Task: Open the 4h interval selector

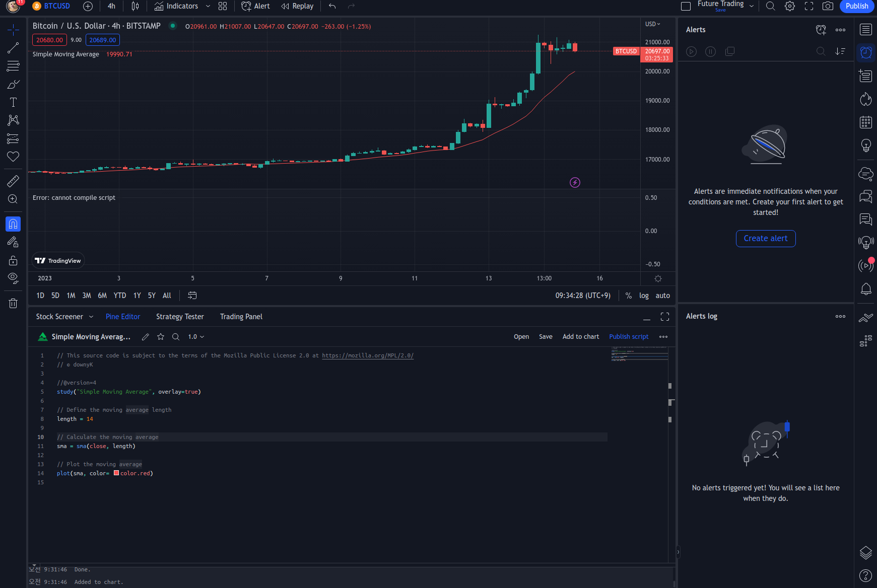Action: 111,6
